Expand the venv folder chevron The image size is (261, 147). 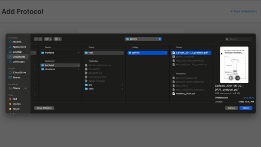(x=122, y=89)
